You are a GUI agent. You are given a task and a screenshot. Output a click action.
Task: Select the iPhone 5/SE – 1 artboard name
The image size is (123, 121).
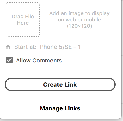[x=59, y=47]
